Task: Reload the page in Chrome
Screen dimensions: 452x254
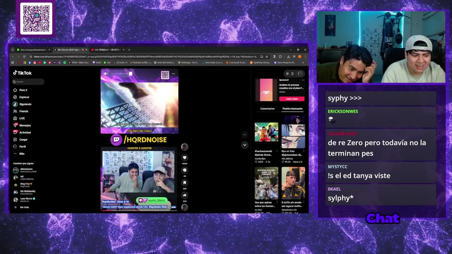Action: (x=24, y=57)
